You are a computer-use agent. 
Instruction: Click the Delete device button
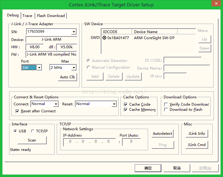coord(114,77)
